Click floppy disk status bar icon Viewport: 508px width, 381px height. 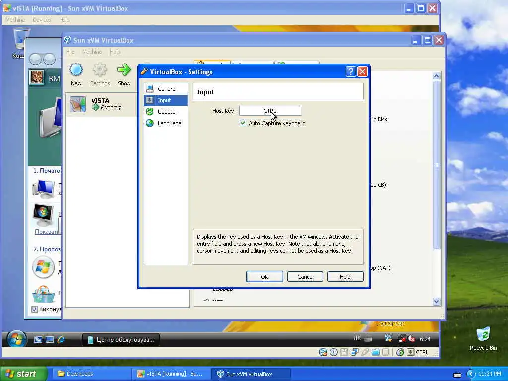point(344,352)
